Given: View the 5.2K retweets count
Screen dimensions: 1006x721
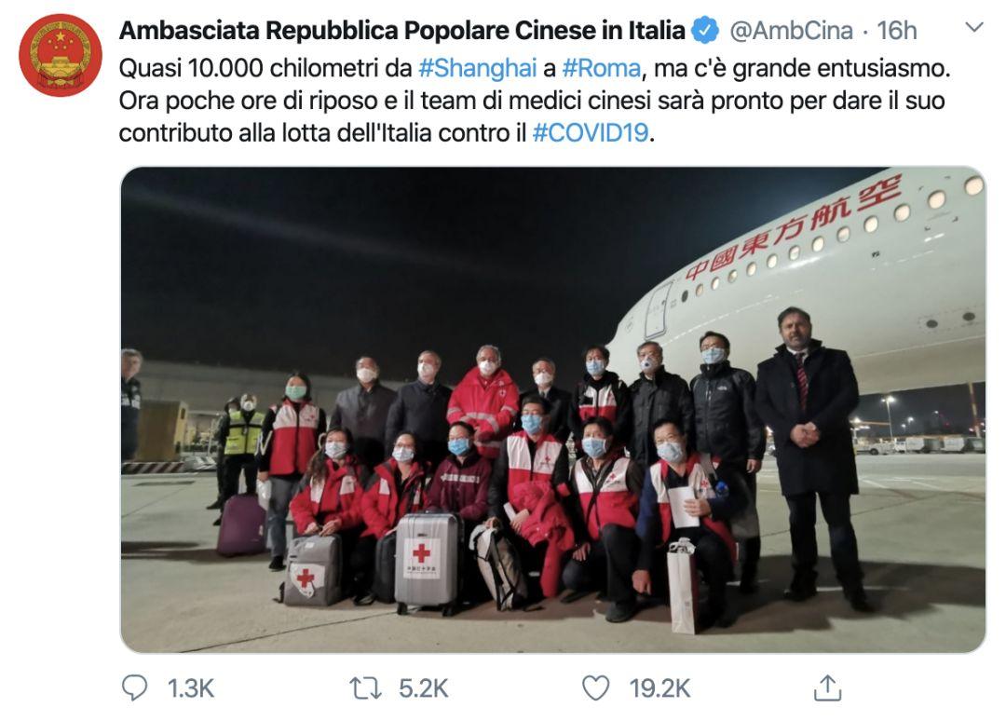Looking at the screenshot, I should click(424, 688).
